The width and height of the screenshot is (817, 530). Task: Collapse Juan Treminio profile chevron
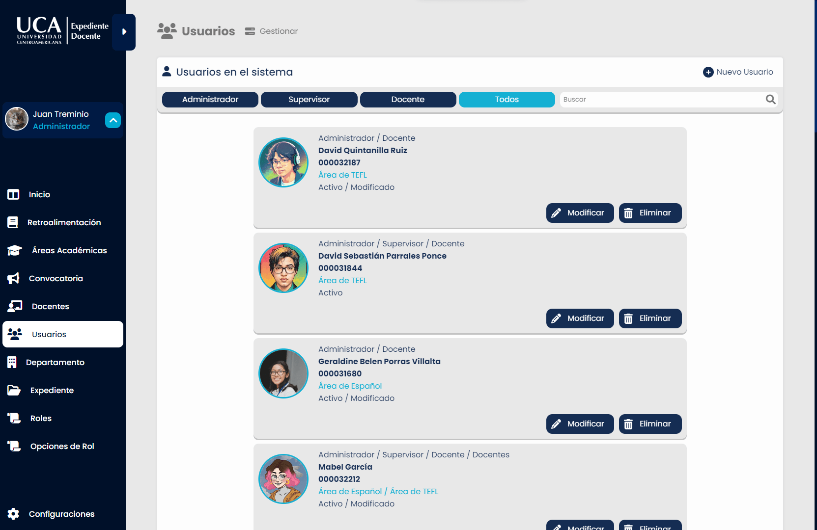pyautogui.click(x=113, y=120)
